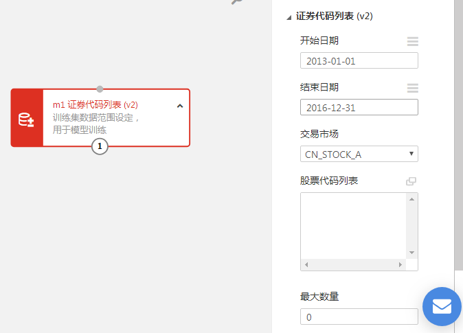Open the menu icon beside 结束日期
This screenshot has width=463, height=333.
[x=412, y=88]
